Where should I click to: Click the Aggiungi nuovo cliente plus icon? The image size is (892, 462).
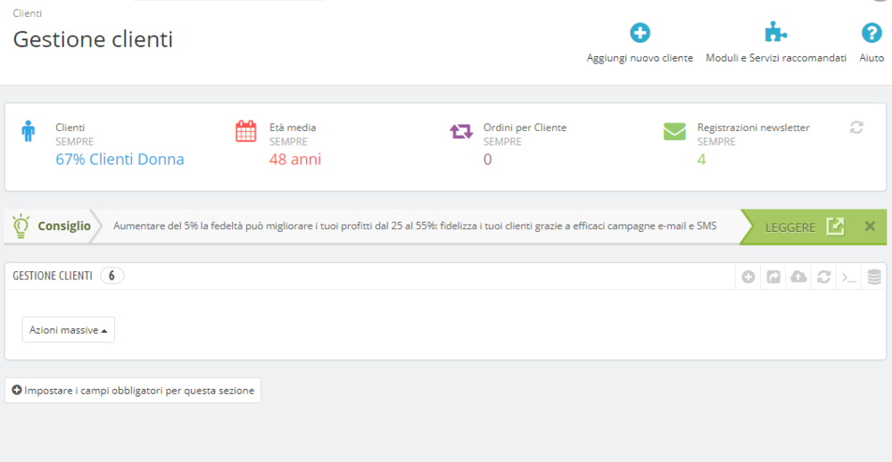pos(640,33)
